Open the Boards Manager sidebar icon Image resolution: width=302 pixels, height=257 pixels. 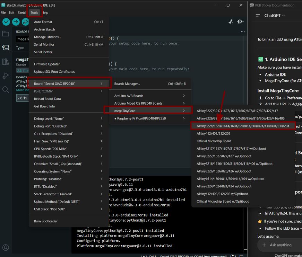tap(6, 47)
